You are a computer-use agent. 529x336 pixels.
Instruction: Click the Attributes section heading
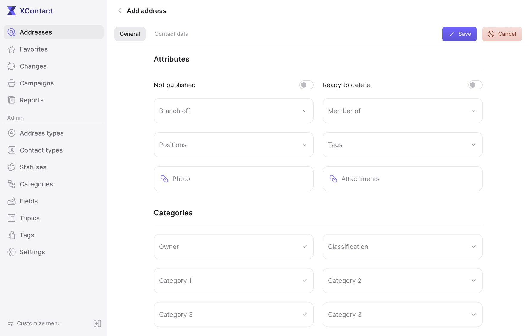[x=172, y=59]
